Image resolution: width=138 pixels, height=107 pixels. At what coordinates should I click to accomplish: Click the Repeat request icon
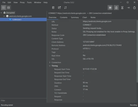(65, 7)
